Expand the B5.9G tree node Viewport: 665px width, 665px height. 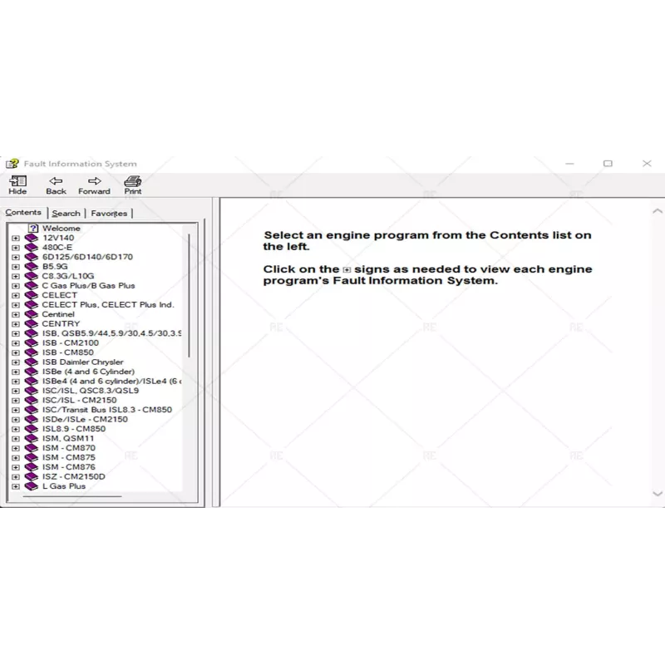pyautogui.click(x=15, y=266)
